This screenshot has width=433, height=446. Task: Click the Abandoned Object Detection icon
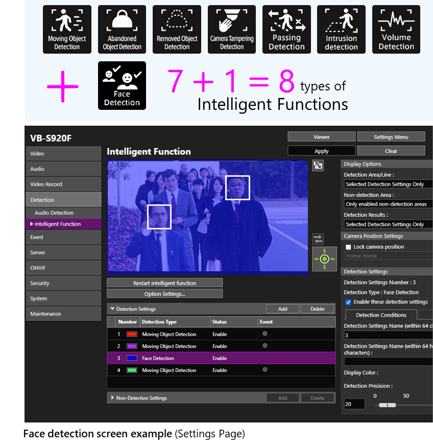[122, 29]
